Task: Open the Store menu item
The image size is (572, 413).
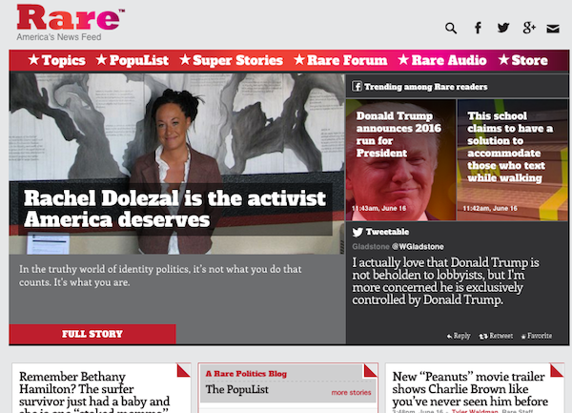Action: [523, 60]
